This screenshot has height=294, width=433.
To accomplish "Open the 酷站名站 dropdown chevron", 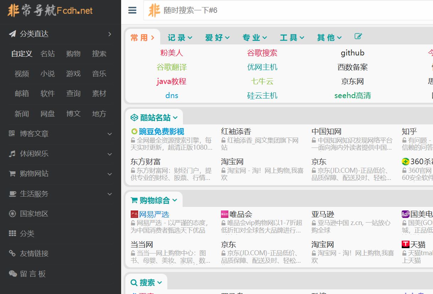I will pyautogui.click(x=175, y=118).
